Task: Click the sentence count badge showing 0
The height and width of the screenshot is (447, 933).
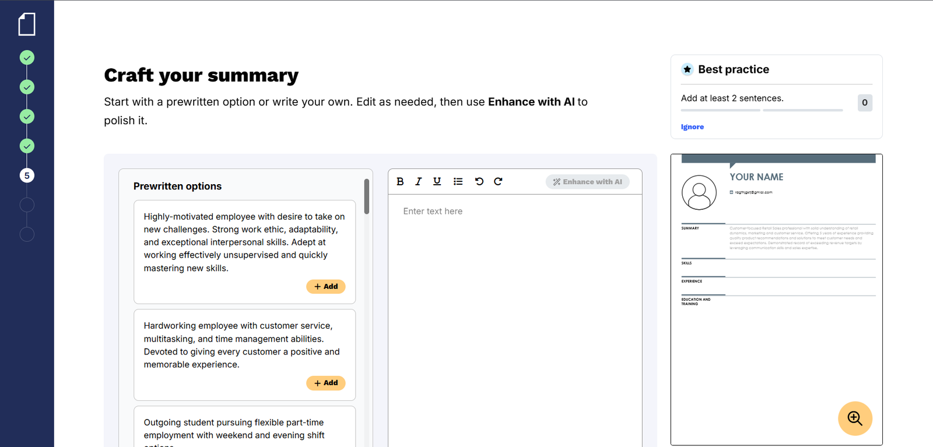Action: (x=865, y=103)
